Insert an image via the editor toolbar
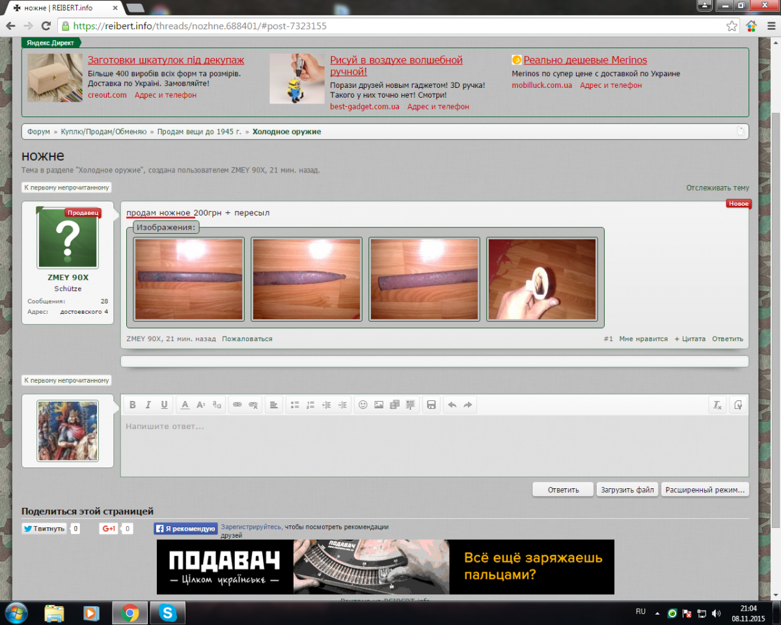 [x=379, y=405]
